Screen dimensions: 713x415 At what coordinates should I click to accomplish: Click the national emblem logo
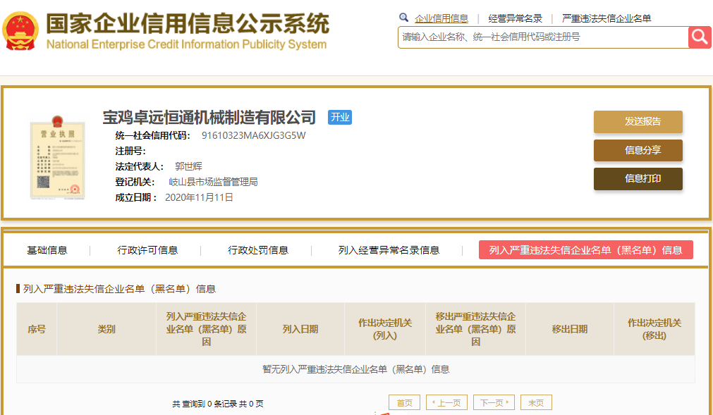point(20,31)
